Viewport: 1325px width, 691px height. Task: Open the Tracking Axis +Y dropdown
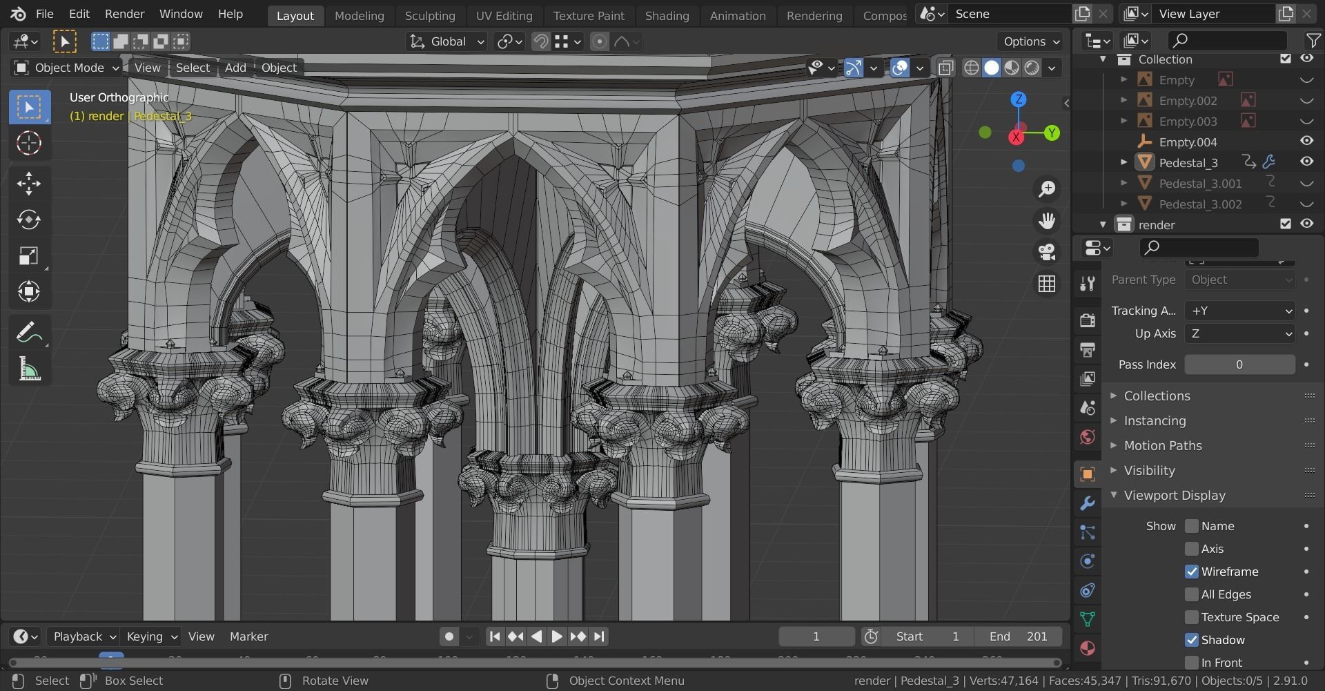point(1239,311)
